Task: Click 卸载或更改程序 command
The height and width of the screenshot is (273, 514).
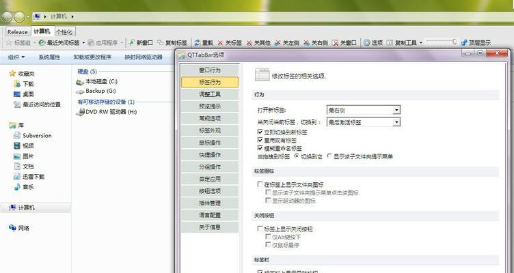Action: pyautogui.click(x=92, y=57)
